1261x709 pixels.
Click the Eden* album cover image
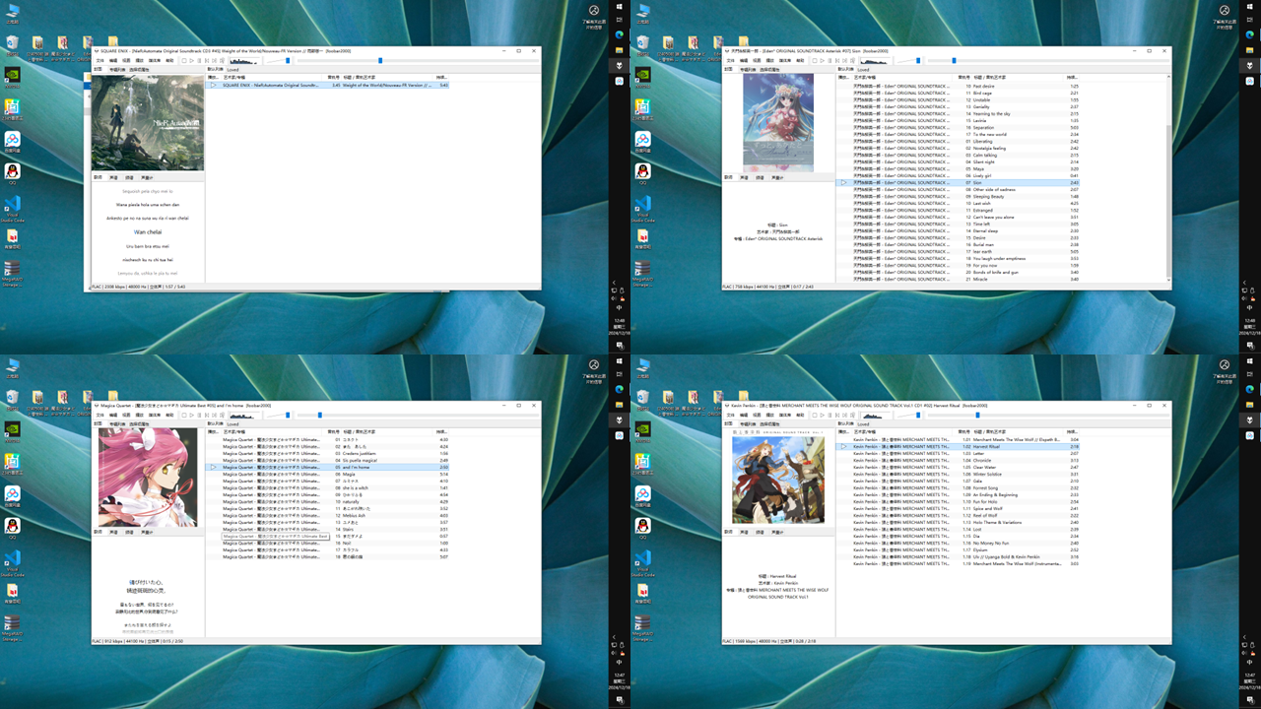coord(778,123)
